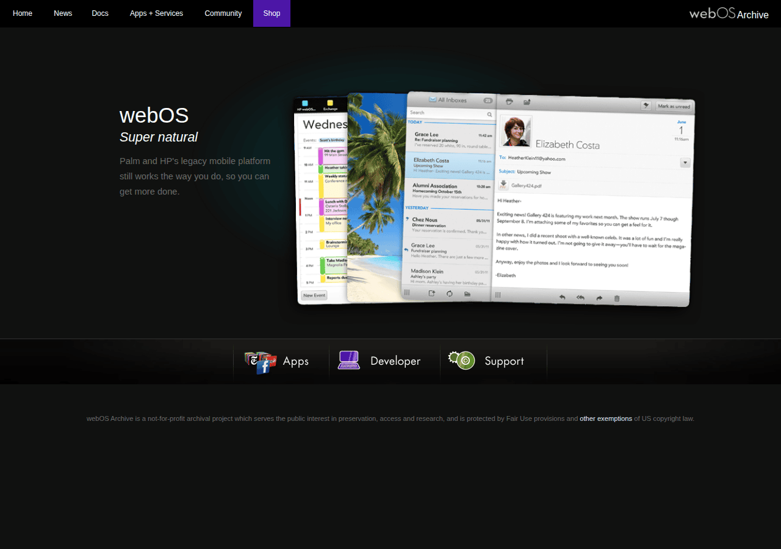Click the envelope icon beside All Inboxes
This screenshot has height=549, width=781.
(x=433, y=99)
